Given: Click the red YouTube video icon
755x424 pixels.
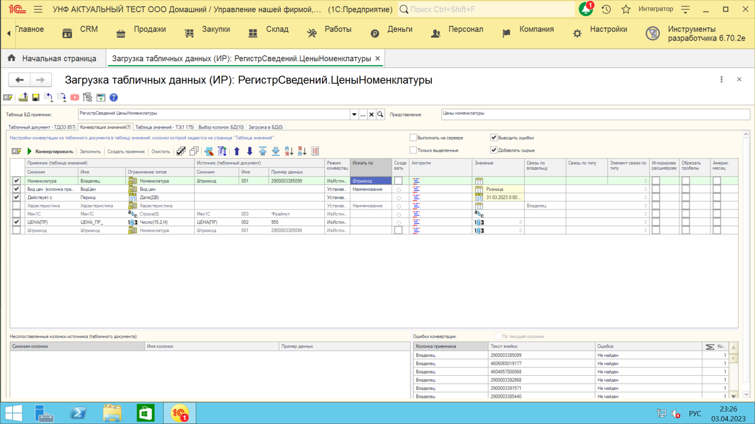Looking at the screenshot, I should 74,97.
